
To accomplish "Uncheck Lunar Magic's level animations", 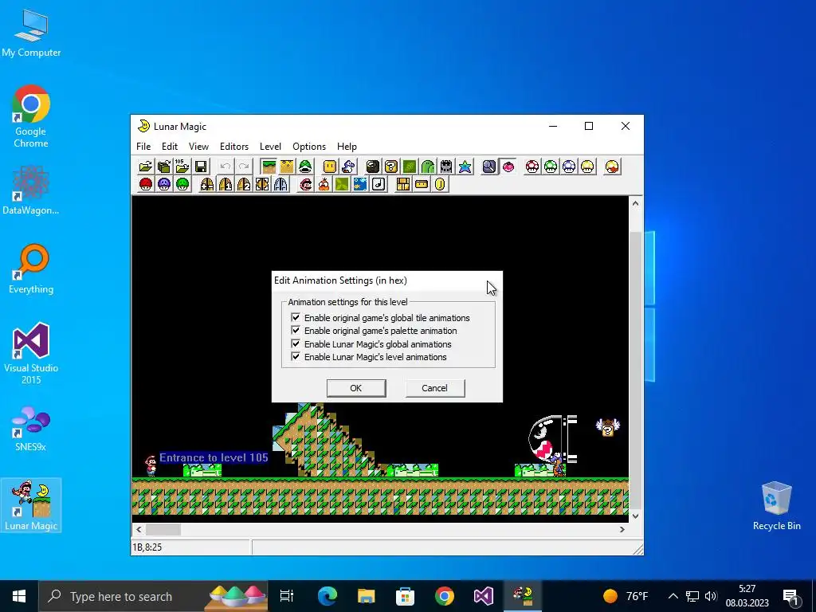I will click(296, 356).
